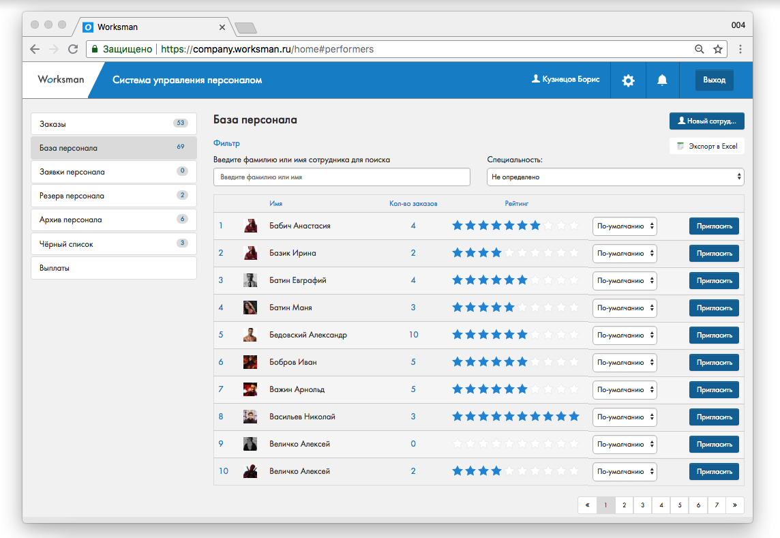Export list with Экспорт в Excel

(x=706, y=146)
